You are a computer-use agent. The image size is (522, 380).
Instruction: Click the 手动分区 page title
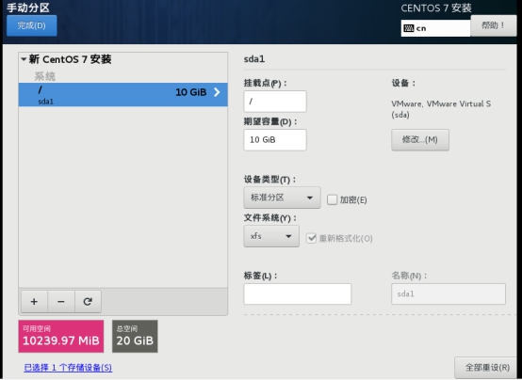28,8
